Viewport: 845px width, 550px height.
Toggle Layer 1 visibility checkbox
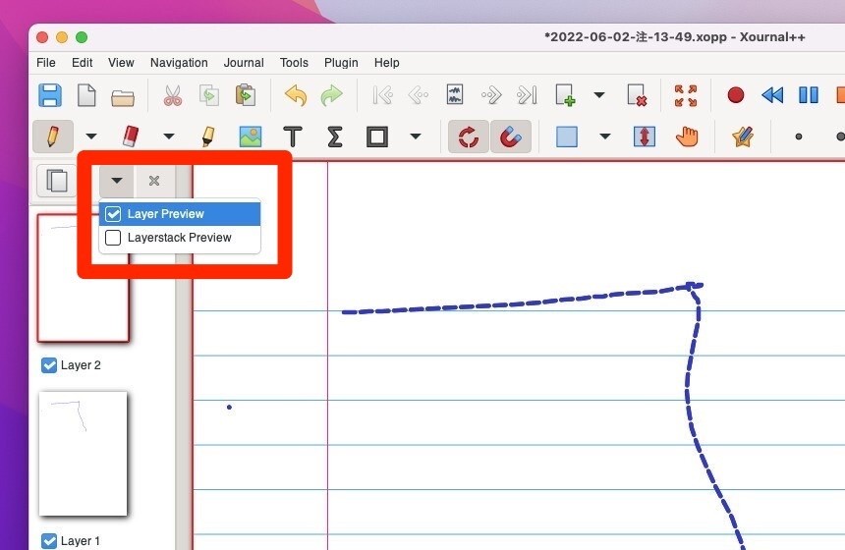[x=49, y=541]
